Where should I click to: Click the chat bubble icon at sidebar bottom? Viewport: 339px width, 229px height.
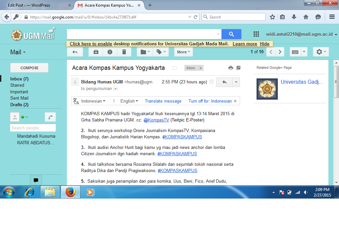coord(36,180)
